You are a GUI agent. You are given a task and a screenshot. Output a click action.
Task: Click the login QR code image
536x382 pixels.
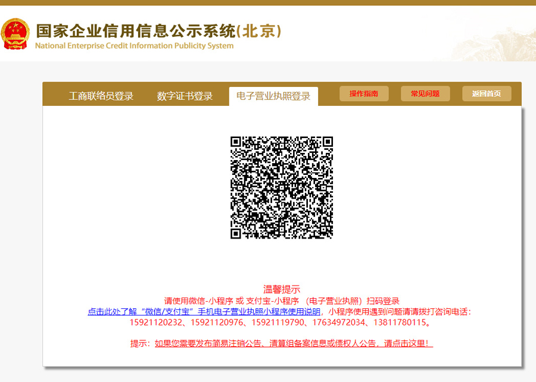tap(282, 187)
